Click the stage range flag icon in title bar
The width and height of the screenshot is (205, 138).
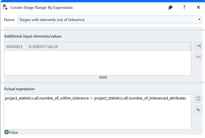coord(5,7)
